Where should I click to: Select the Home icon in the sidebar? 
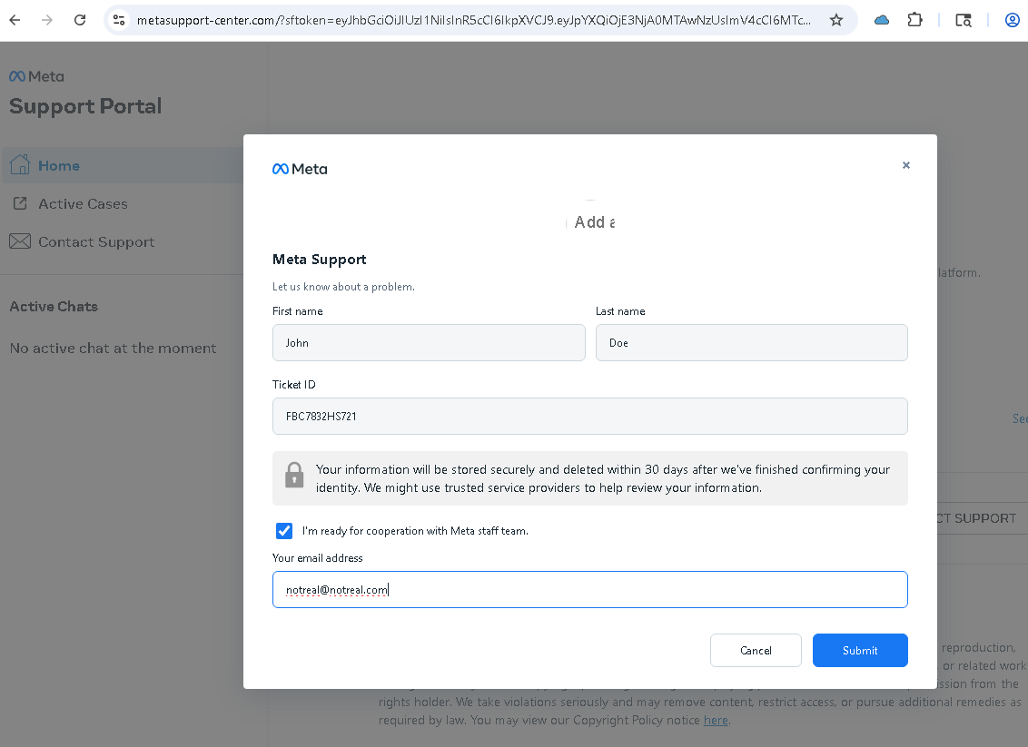pos(19,165)
